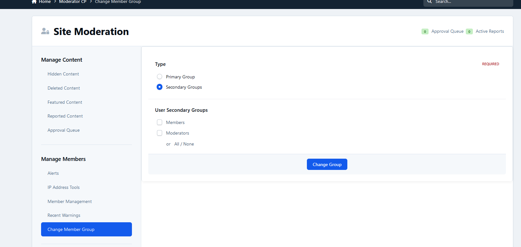Click the Site Moderation user-lock icon

click(45, 31)
